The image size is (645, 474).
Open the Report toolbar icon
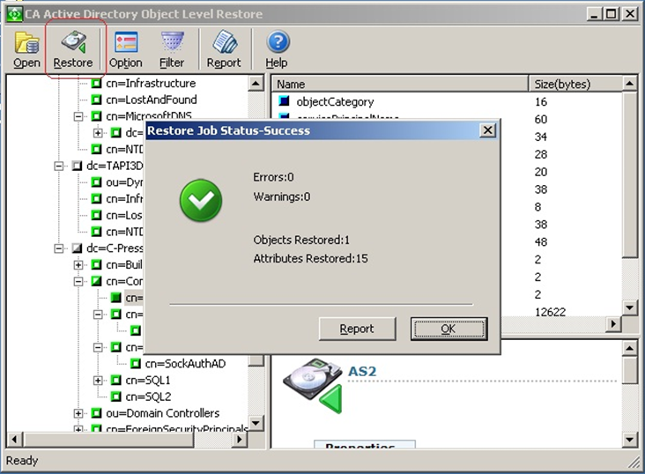(224, 50)
